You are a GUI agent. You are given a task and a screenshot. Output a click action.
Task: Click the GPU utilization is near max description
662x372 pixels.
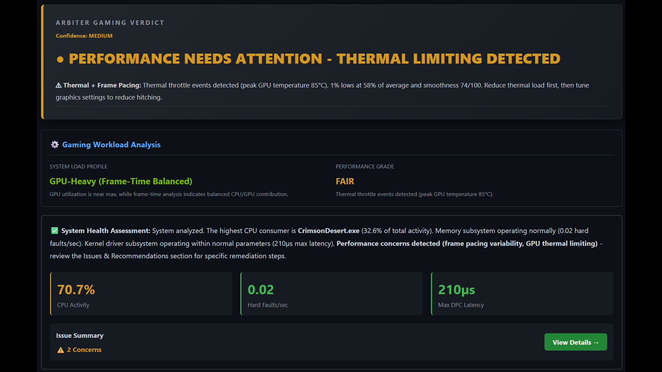169,194
